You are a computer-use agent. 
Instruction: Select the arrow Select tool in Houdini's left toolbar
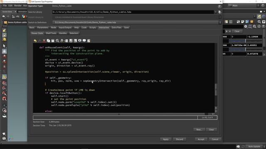coord(4,46)
